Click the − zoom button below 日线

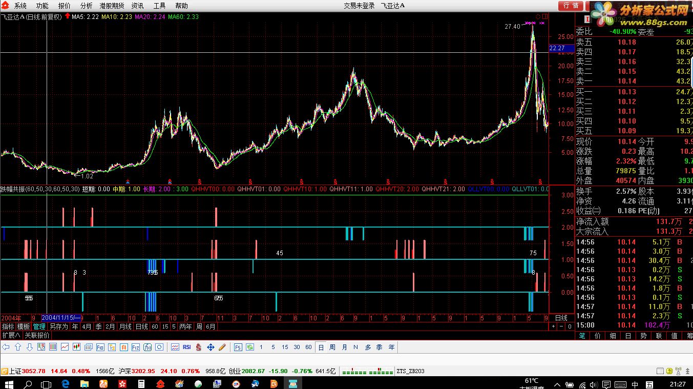pos(561,326)
